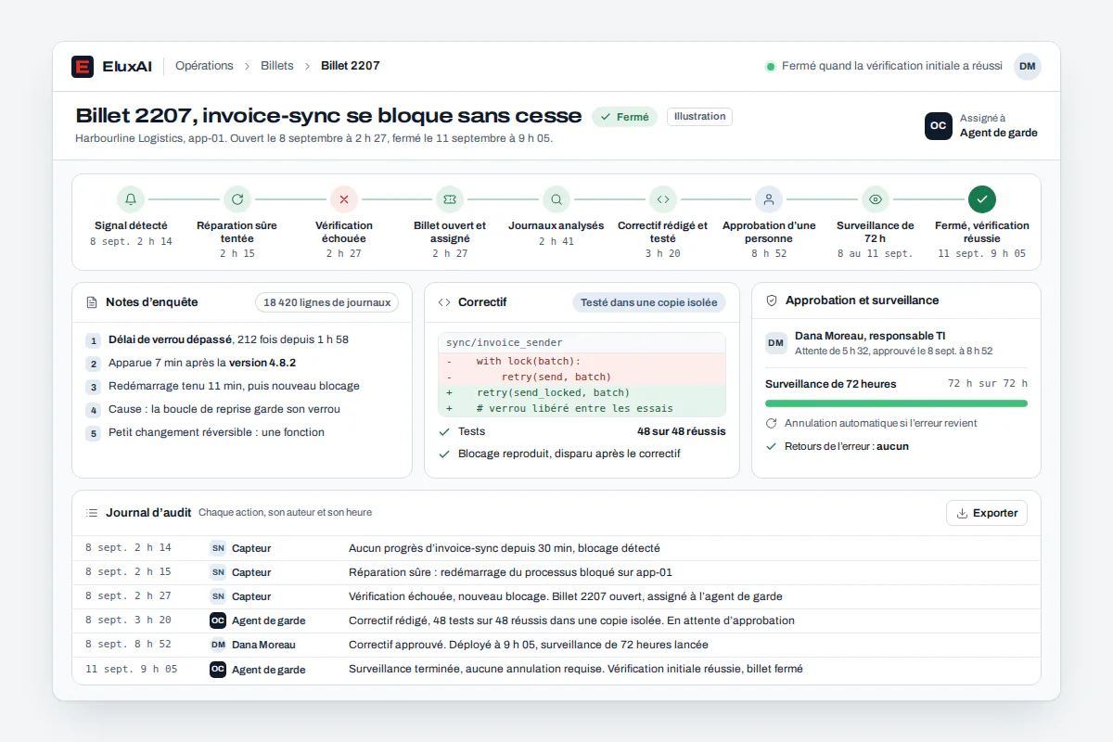1113x742 pixels.
Task: Click the checkmark beside Retours de l'erreur
Action: (772, 446)
